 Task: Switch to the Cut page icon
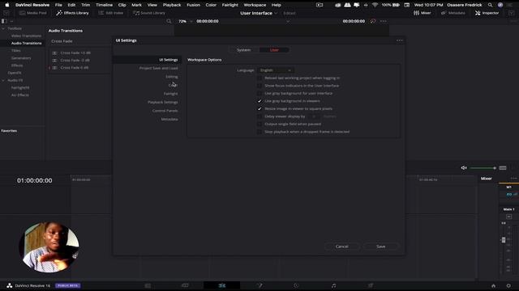[185, 285]
